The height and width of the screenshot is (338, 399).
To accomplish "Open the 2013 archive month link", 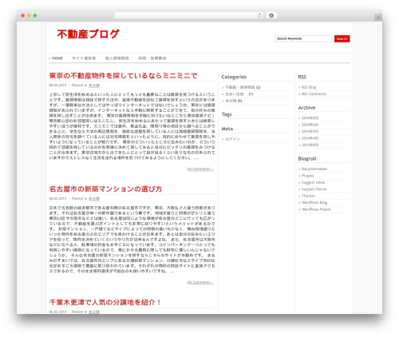I will pyautogui.click(x=310, y=145).
